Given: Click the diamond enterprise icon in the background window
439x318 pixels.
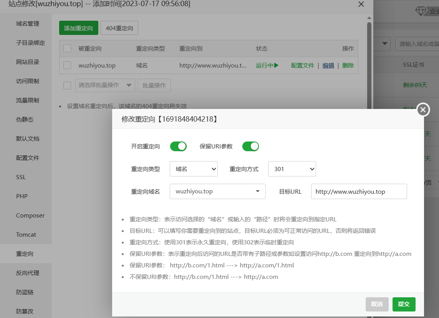Looking at the screenshot, I should click(421, 11).
